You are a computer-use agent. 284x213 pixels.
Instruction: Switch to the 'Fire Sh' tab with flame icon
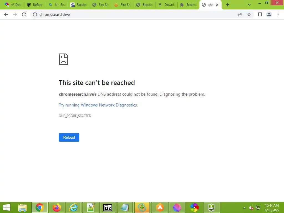click(x=123, y=5)
